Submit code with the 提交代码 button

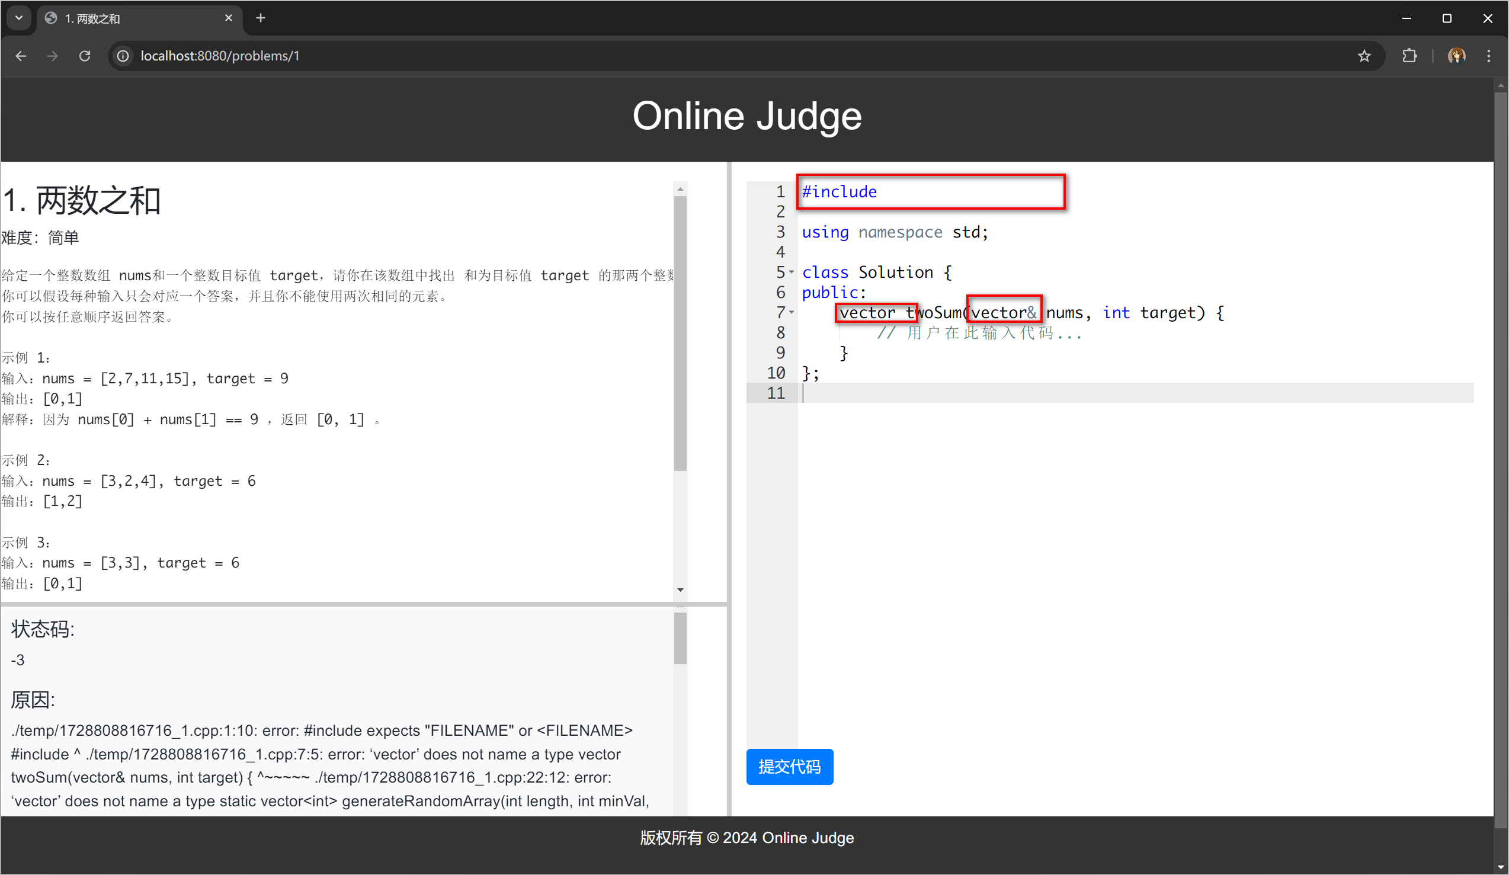[789, 767]
